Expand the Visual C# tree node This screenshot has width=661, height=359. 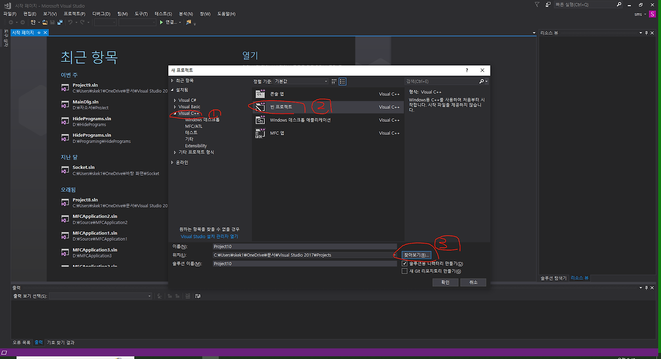pos(175,100)
